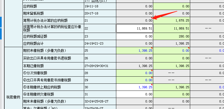The height and width of the screenshot is (109, 224).
Task: Click the formula text 20=17-18
Action: 91,14
